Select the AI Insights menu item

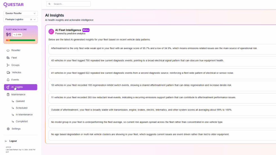[21, 87]
